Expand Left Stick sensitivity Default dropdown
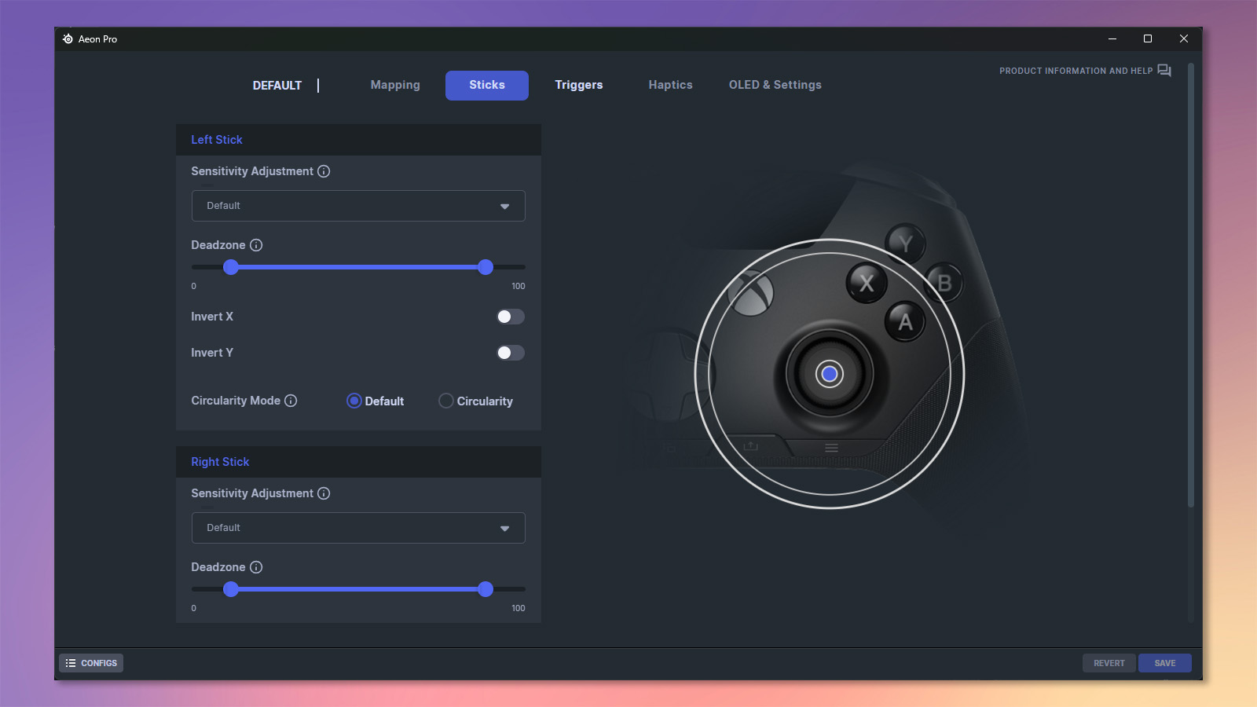Image resolution: width=1257 pixels, height=707 pixels. coord(358,206)
